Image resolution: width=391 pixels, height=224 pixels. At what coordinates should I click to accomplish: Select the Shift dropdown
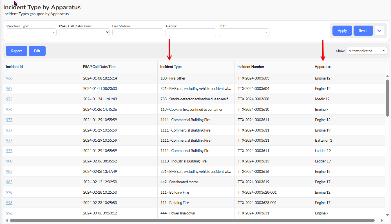tap(244, 32)
